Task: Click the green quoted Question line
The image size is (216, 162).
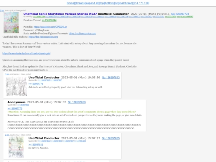Action: 72,112
